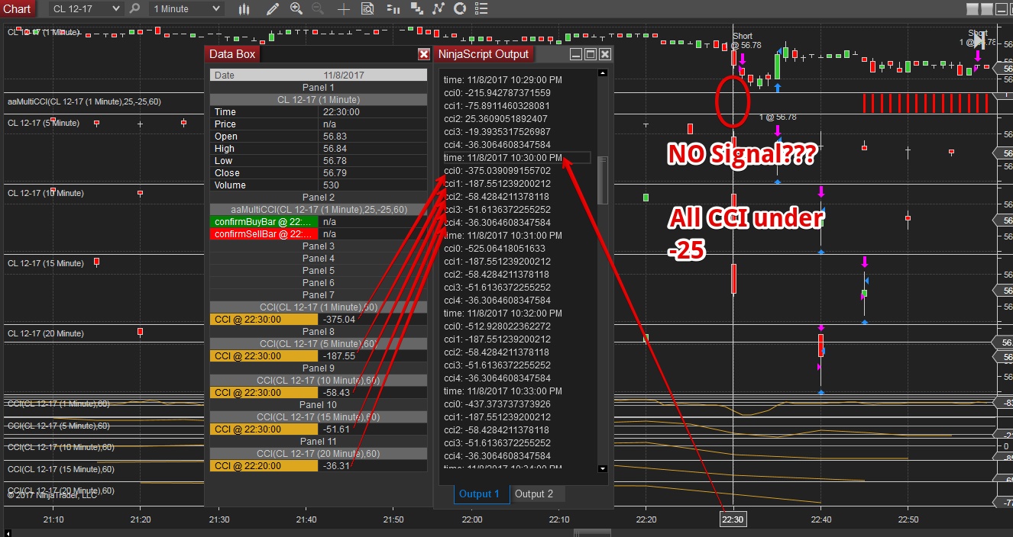1013x537 pixels.
Task: Click the first gray window link button
Action: pyautogui.click(x=972, y=9)
